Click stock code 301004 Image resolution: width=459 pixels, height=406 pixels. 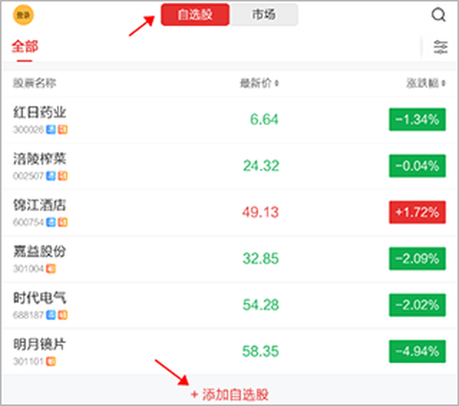click(29, 268)
